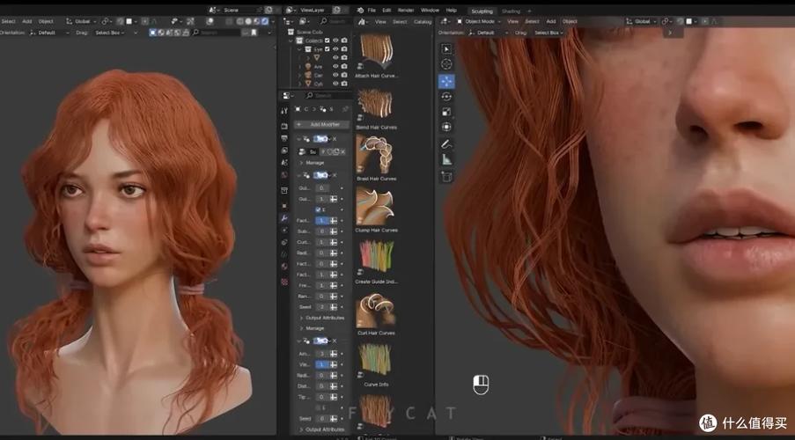Select the Annotate tool

446,144
